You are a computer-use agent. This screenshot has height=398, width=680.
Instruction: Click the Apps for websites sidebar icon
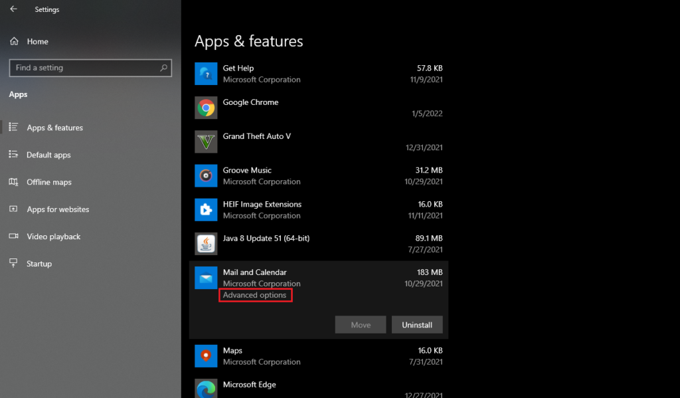click(x=13, y=209)
